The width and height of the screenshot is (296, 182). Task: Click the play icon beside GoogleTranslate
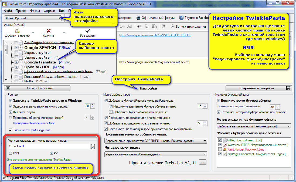21,62
